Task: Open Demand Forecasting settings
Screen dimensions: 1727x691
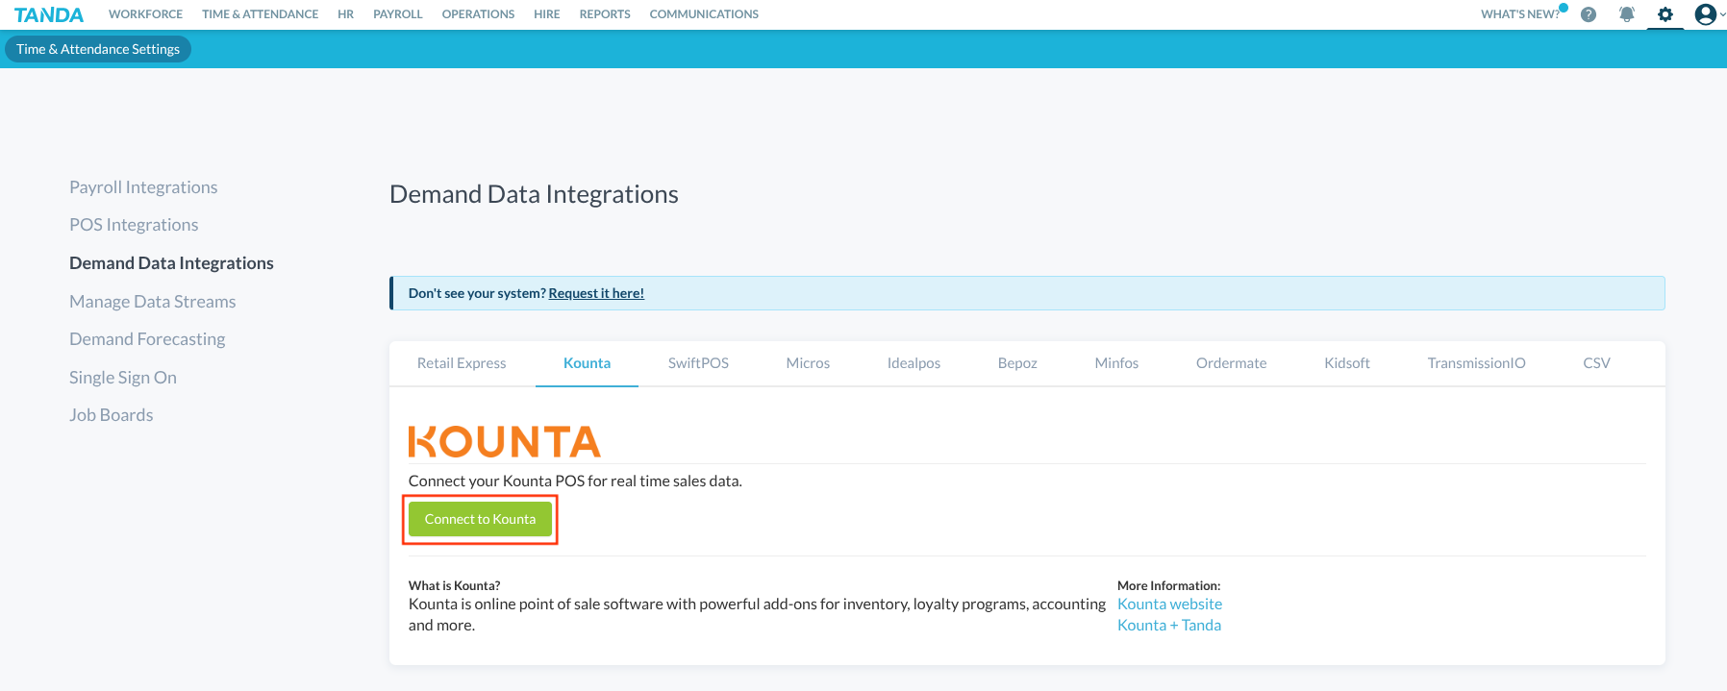Action: click(x=147, y=339)
